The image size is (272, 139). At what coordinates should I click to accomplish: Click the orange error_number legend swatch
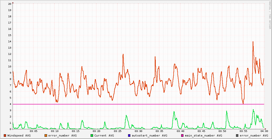point(46,135)
